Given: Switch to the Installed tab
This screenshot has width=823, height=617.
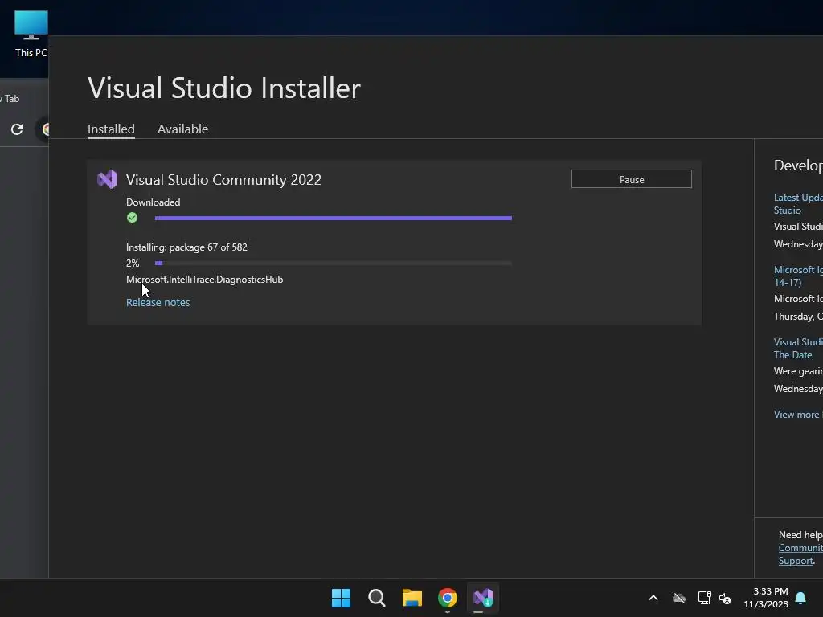Looking at the screenshot, I should [111, 129].
